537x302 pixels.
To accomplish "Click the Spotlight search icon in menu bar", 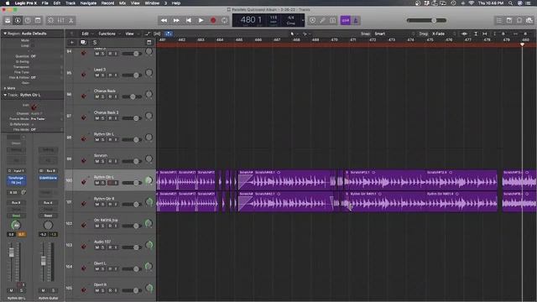I will 510,3.
